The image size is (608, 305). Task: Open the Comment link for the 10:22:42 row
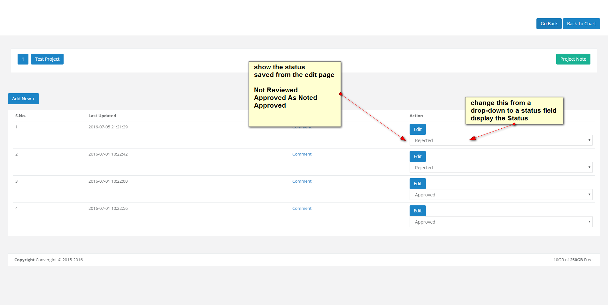point(302,154)
